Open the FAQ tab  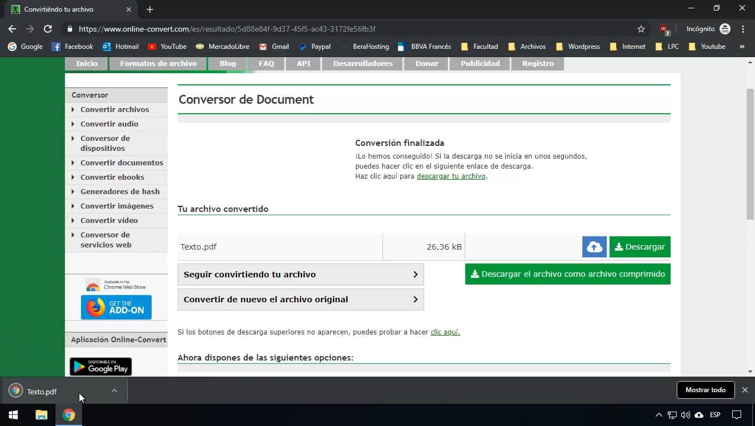coord(266,64)
